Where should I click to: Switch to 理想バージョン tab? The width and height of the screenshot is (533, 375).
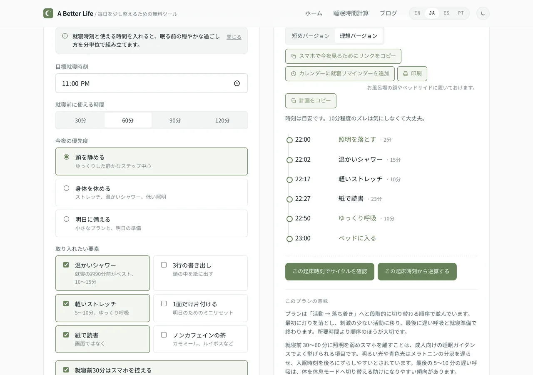pos(359,36)
